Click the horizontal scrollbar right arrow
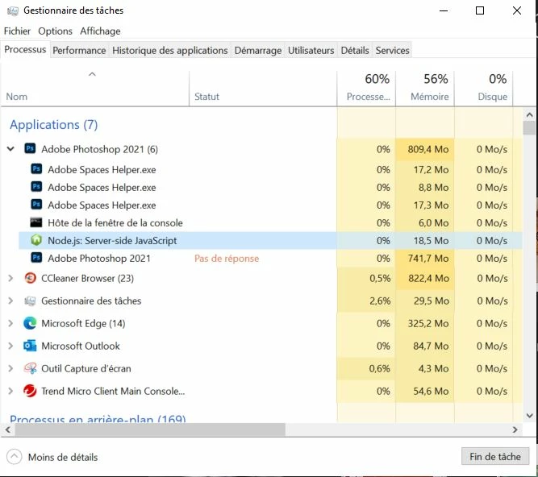Image resolution: width=538 pixels, height=477 pixels. [x=515, y=429]
